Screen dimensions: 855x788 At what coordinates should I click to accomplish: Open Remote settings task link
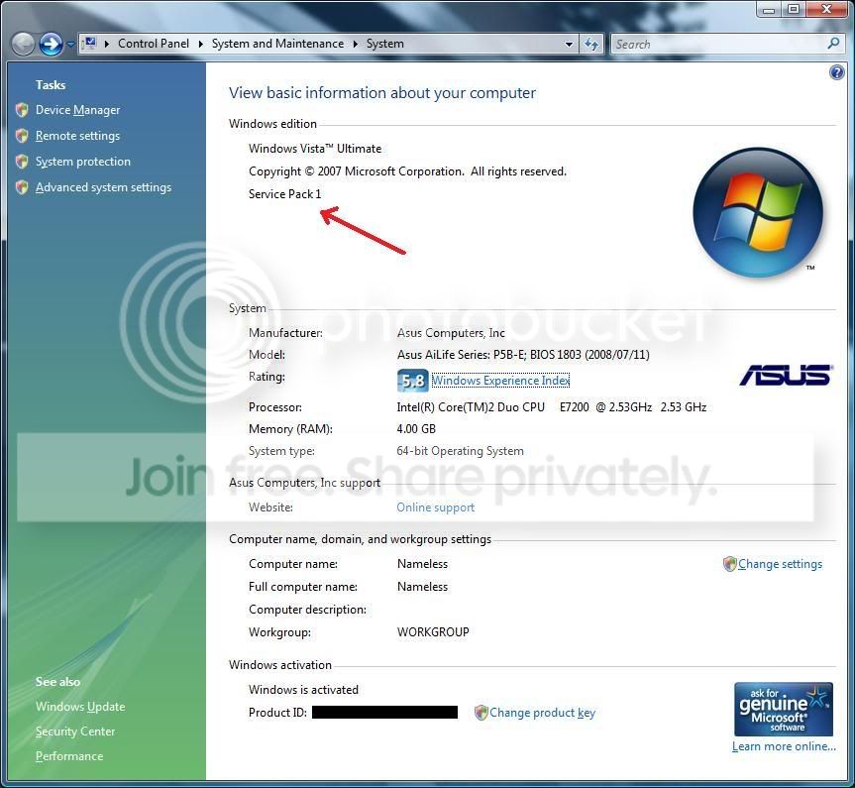tap(77, 136)
